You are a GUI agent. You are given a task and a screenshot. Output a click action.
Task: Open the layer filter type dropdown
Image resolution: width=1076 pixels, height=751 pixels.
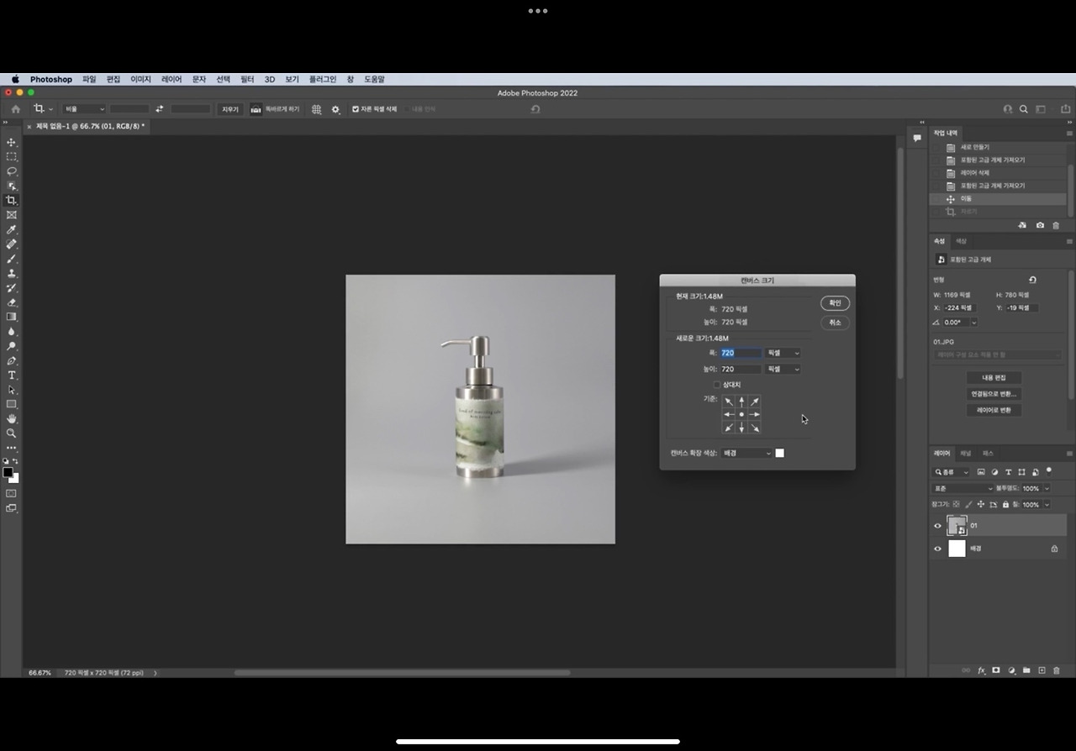point(952,472)
